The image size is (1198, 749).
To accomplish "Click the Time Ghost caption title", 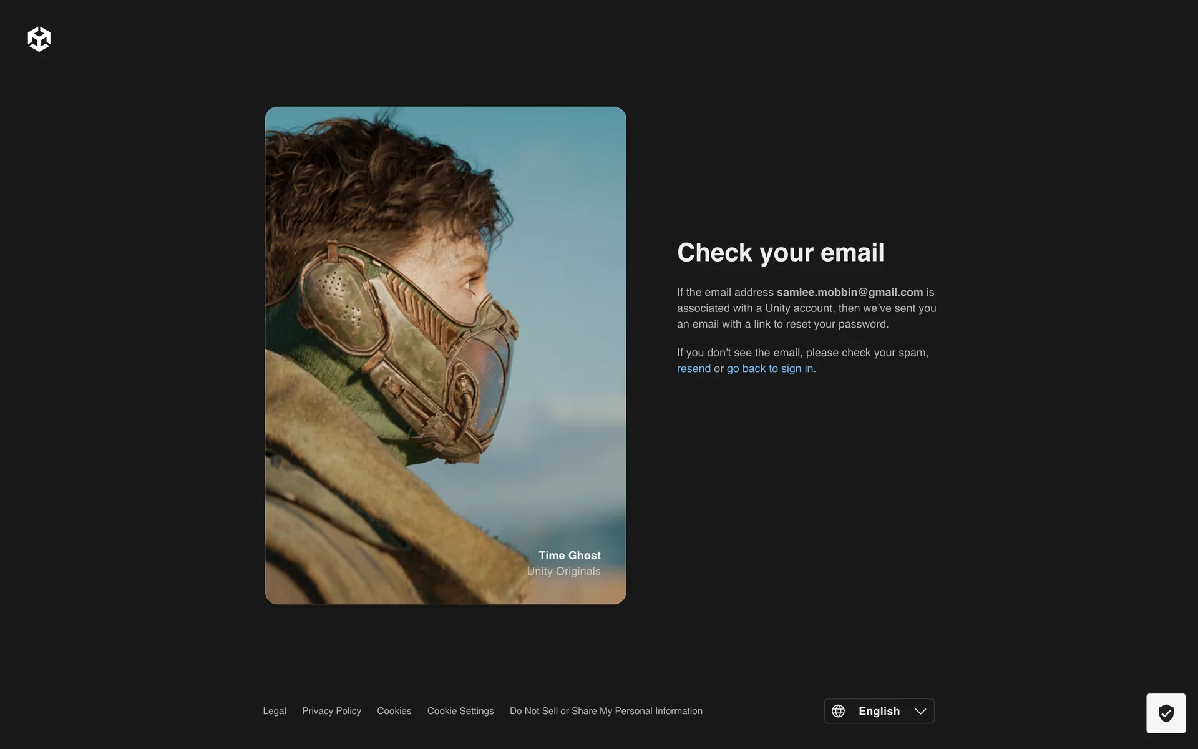I will (569, 555).
